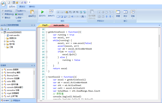Image resolution: width=162 pixels, height=103 pixels.
Task: Click the Sidebar (侧边栏) icon
Action: pyautogui.click(x=16, y=14)
